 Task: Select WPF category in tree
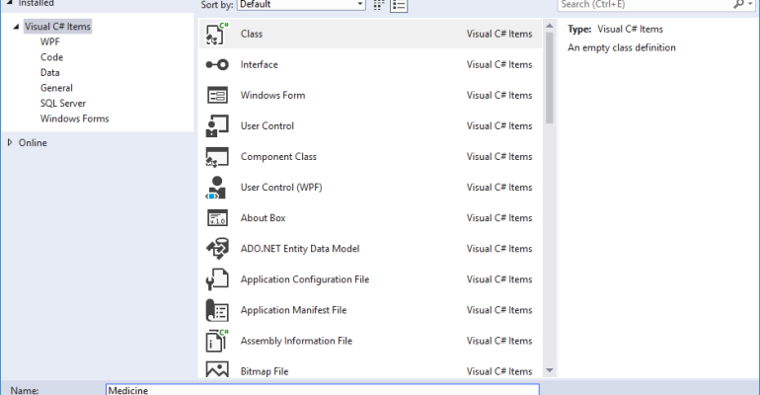[x=50, y=41]
